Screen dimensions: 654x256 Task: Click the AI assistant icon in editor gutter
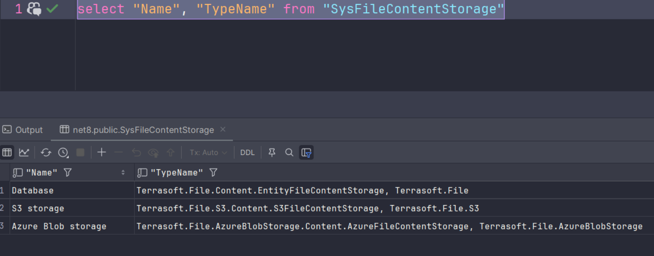point(34,9)
